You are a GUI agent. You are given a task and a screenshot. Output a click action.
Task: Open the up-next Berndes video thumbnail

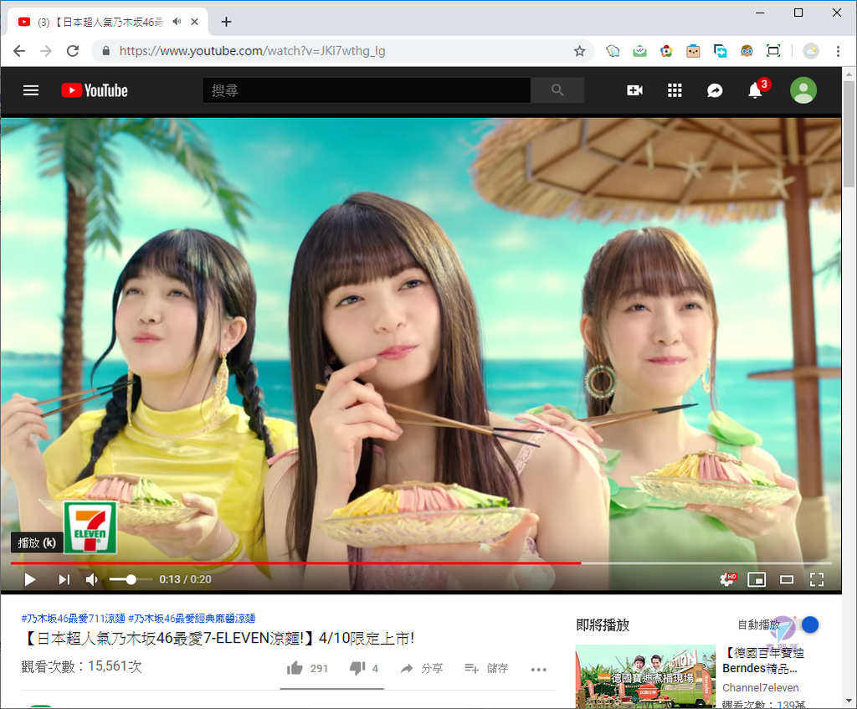pyautogui.click(x=645, y=676)
